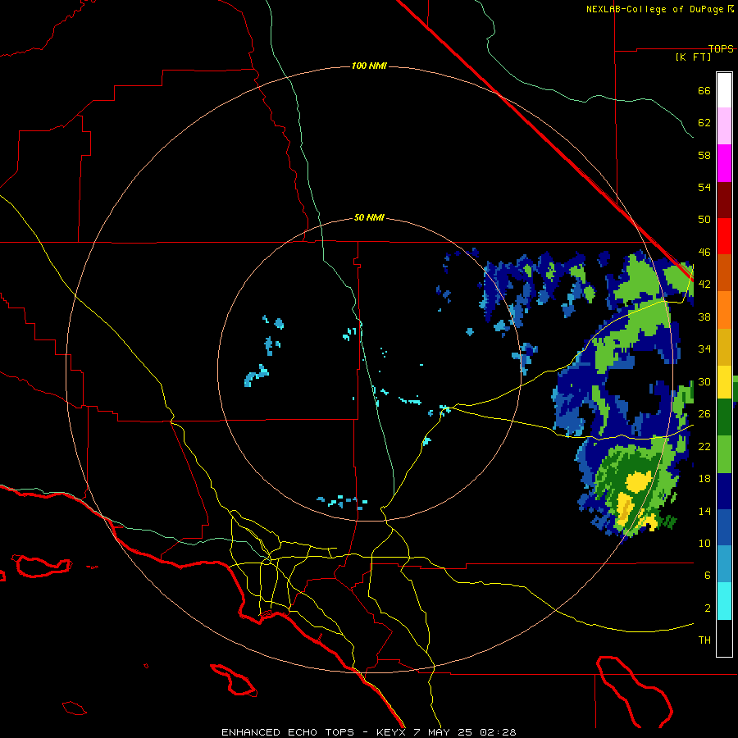The width and height of the screenshot is (738, 738).
Task: Click the magenta legend swatch
Action: pyautogui.click(x=724, y=163)
